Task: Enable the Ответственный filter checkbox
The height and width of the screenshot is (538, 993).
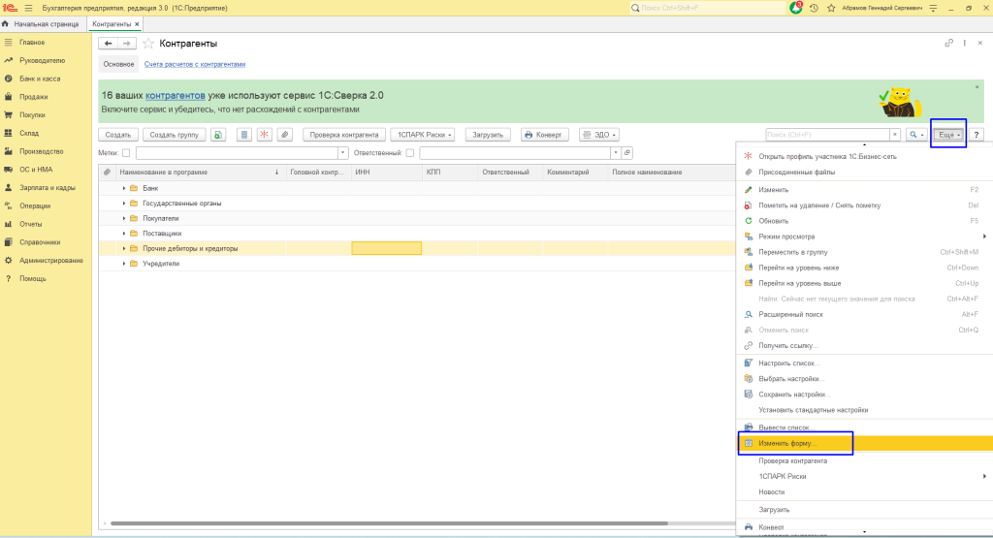Action: [x=409, y=153]
